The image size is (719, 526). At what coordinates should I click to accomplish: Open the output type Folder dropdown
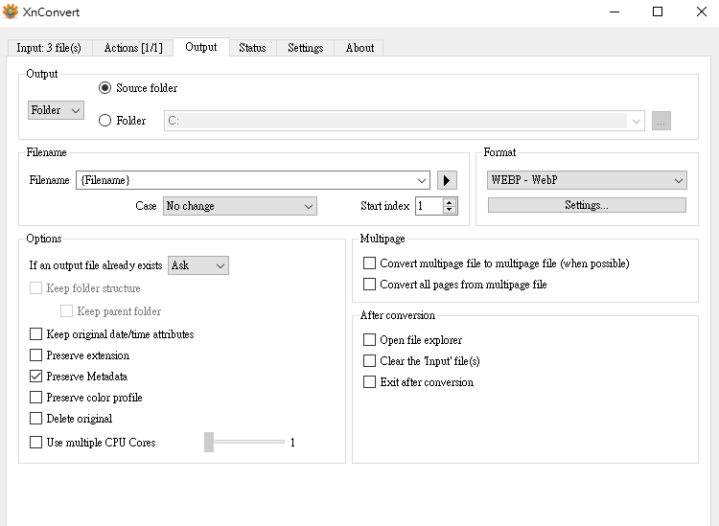[x=57, y=110]
